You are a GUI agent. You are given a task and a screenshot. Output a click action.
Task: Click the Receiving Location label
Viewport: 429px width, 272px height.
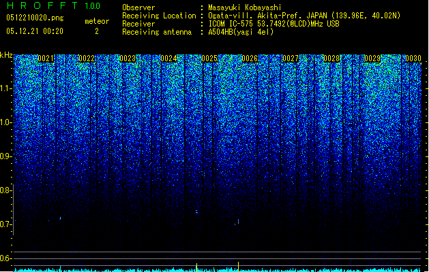click(x=159, y=16)
